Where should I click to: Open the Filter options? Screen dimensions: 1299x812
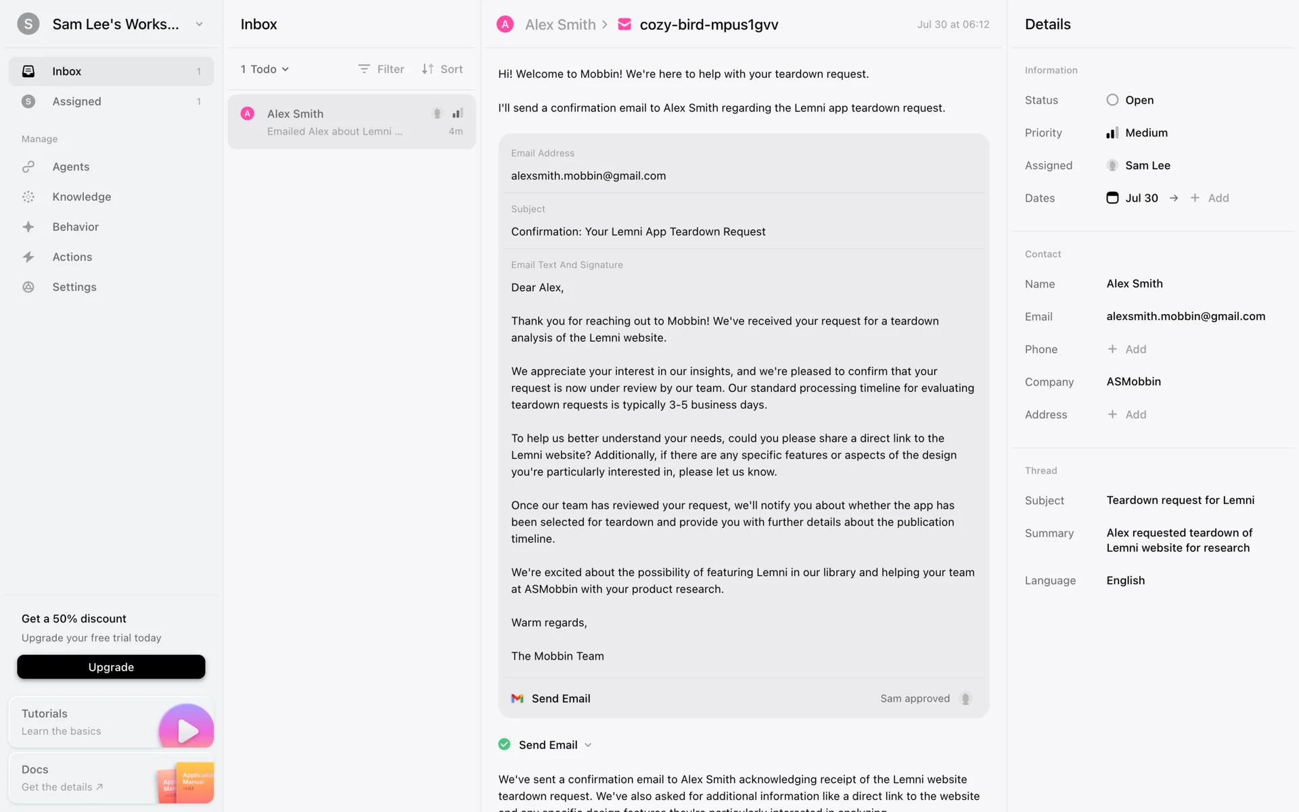(381, 69)
